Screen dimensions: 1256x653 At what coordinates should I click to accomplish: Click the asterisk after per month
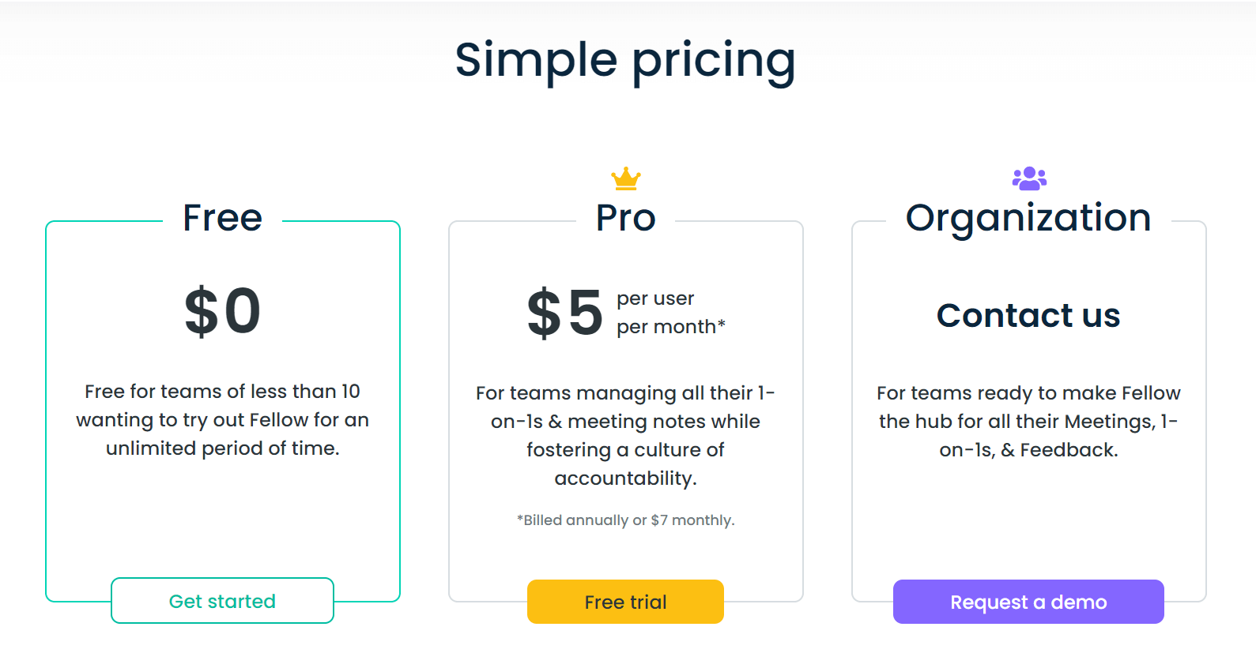pos(721,323)
